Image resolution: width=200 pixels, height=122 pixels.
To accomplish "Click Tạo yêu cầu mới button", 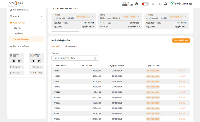I will point(181,40).
